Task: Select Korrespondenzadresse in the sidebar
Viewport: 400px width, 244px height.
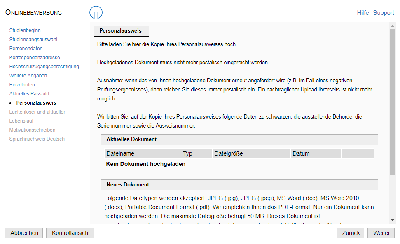Action: tap(35, 58)
